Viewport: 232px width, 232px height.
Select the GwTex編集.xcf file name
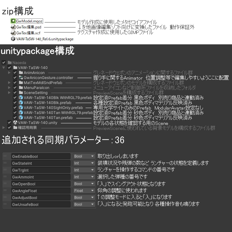[28, 33]
